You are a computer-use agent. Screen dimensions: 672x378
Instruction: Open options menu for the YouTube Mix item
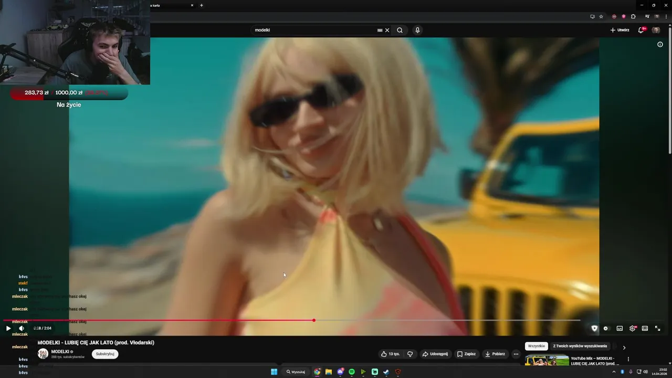pos(628,359)
